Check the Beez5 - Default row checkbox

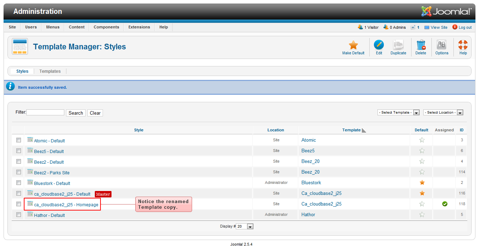point(18,151)
